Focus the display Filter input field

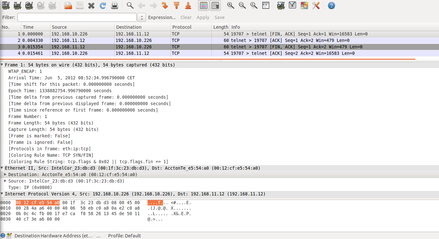[77, 17]
